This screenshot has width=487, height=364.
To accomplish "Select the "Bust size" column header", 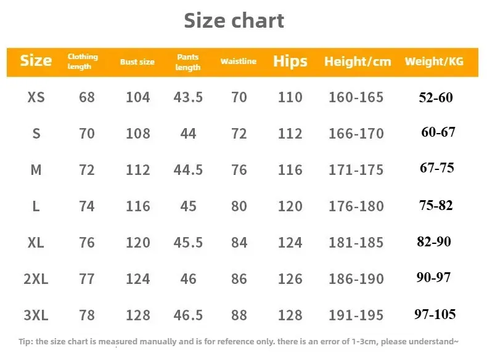I will tap(137, 62).
